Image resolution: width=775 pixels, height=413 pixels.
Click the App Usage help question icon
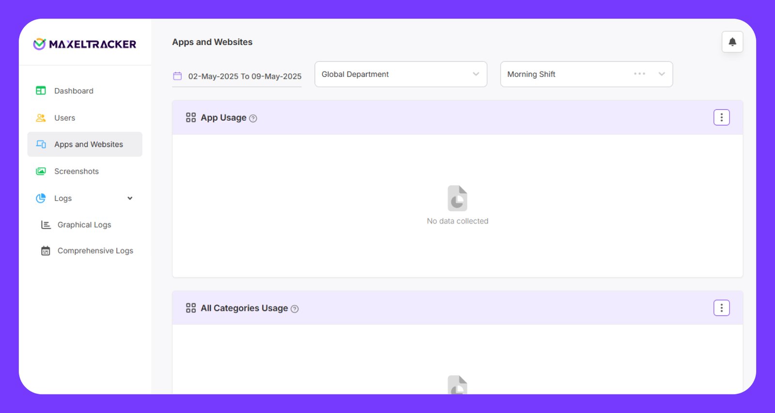(253, 119)
